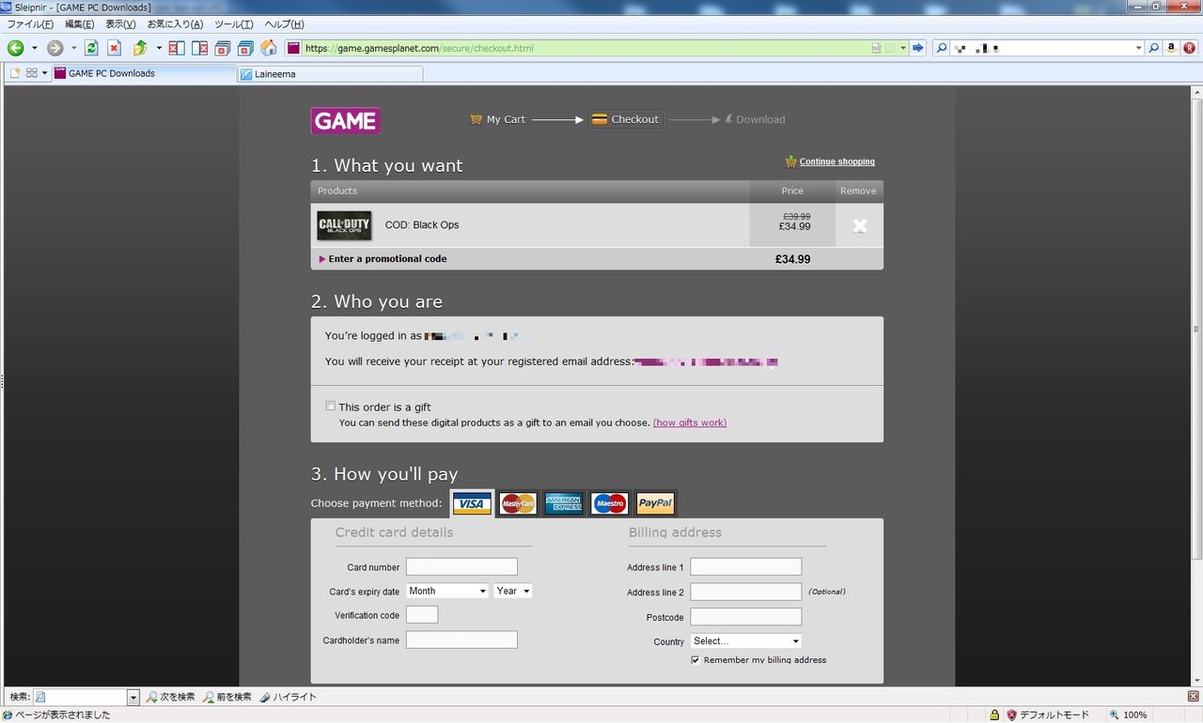
Task: Close the find bar with the red X
Action: pyautogui.click(x=1194, y=697)
